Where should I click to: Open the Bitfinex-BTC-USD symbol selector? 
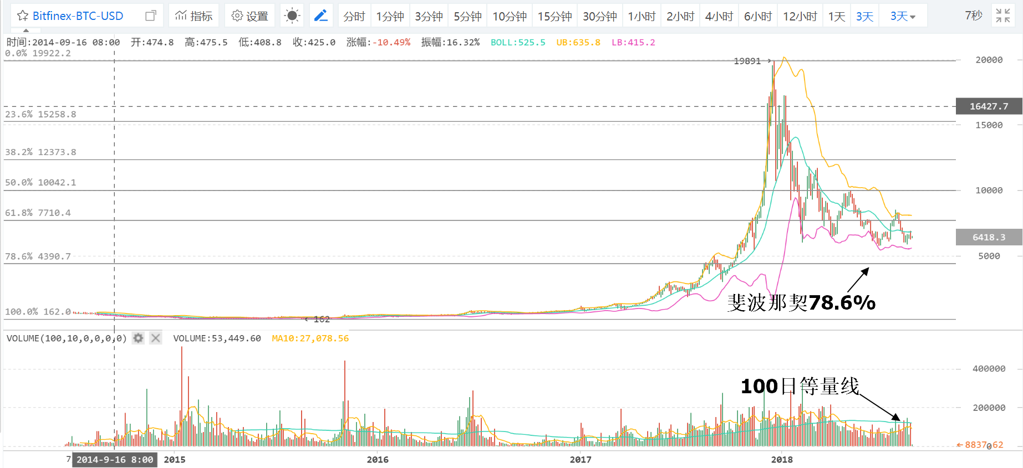click(78, 16)
